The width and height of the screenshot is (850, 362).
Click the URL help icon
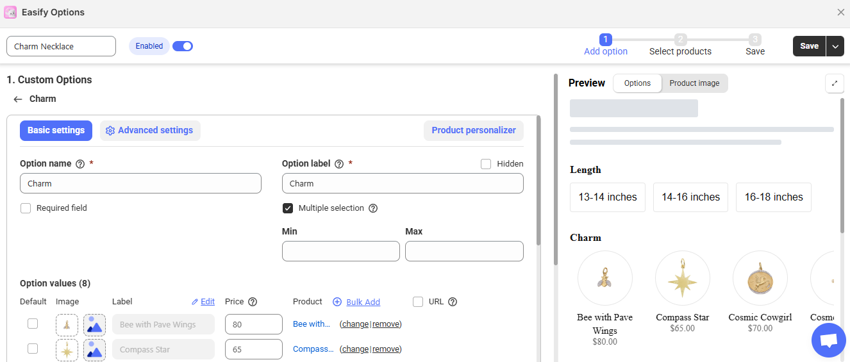453,302
